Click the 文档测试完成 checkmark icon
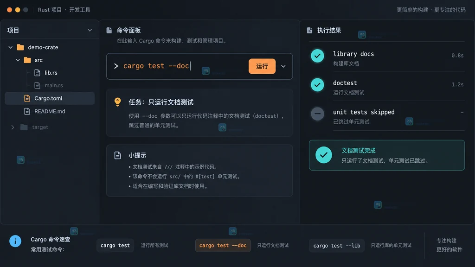The width and height of the screenshot is (475, 267). [324, 155]
